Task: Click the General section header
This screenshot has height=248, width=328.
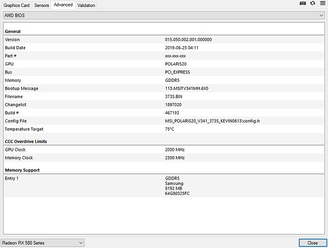Action: tap(13, 32)
